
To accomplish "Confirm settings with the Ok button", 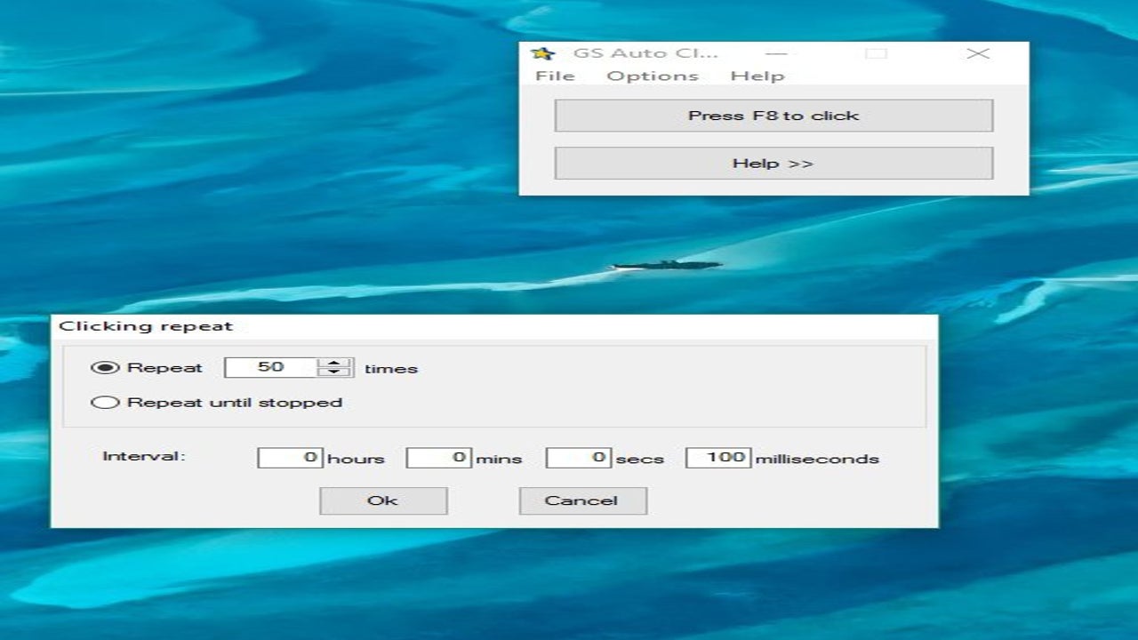I will pos(382,500).
